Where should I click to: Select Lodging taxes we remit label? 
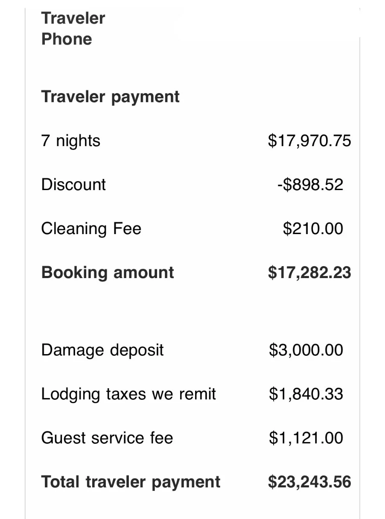coord(128,394)
